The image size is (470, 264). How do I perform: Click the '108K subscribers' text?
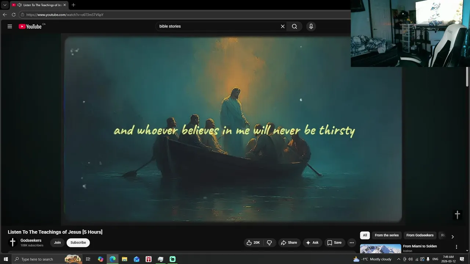coord(32,245)
